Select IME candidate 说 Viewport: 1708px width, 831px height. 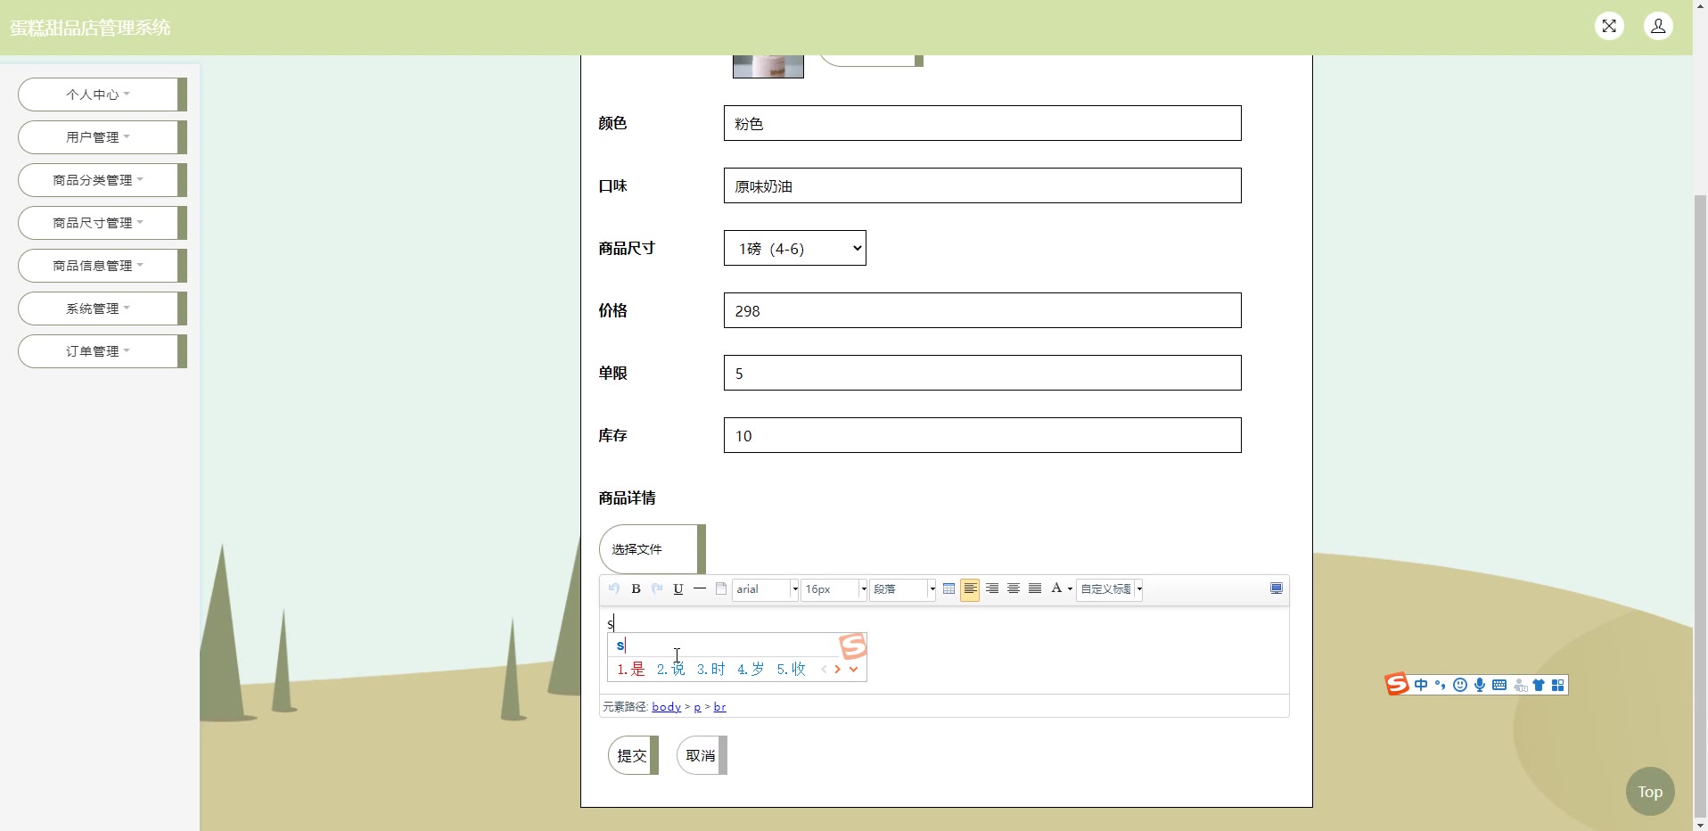(671, 669)
